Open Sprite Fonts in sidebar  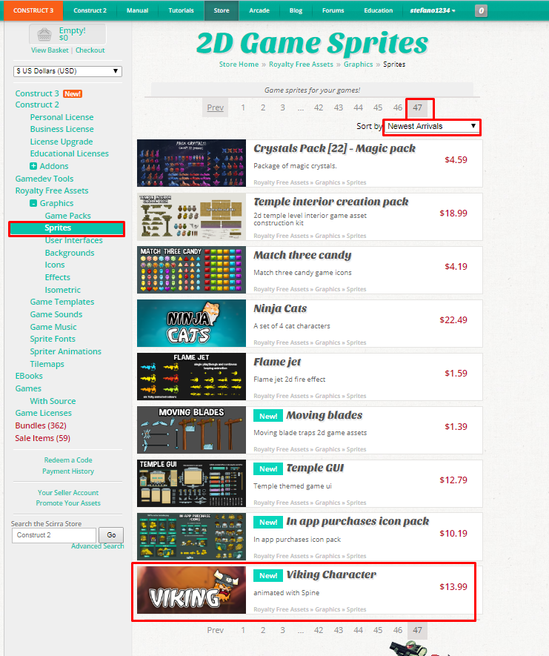(x=53, y=339)
